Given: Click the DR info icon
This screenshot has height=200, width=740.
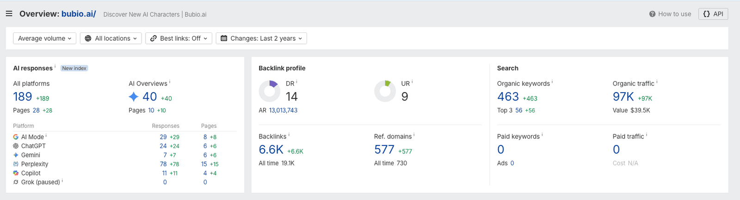Looking at the screenshot, I should [297, 82].
